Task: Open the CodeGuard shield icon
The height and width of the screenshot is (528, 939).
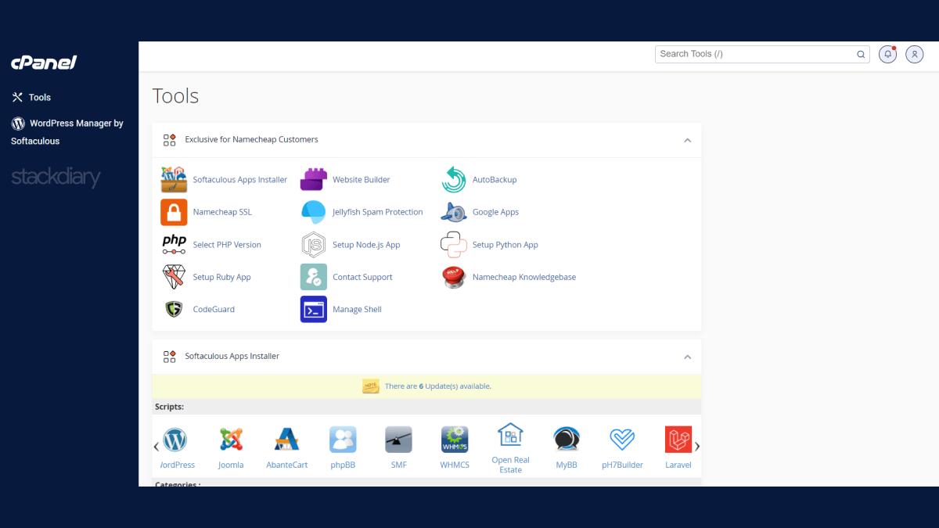Action: pos(174,309)
